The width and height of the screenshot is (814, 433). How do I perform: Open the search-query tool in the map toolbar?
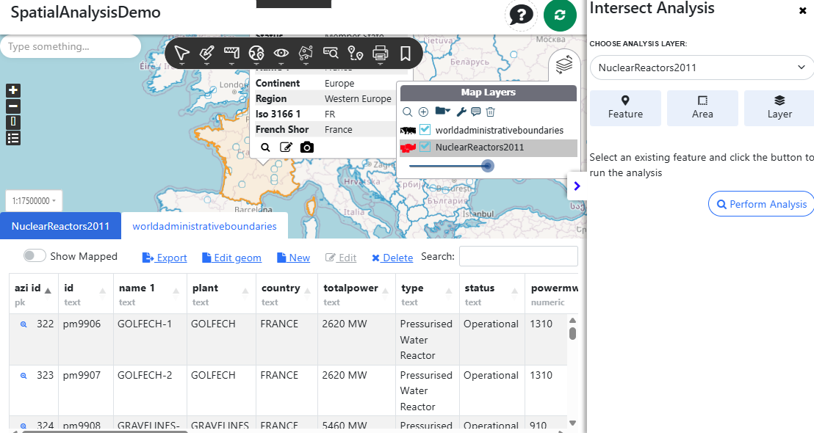(331, 53)
